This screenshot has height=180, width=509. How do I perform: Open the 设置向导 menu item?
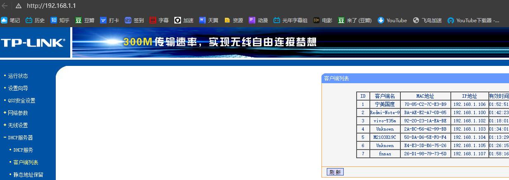[18, 88]
